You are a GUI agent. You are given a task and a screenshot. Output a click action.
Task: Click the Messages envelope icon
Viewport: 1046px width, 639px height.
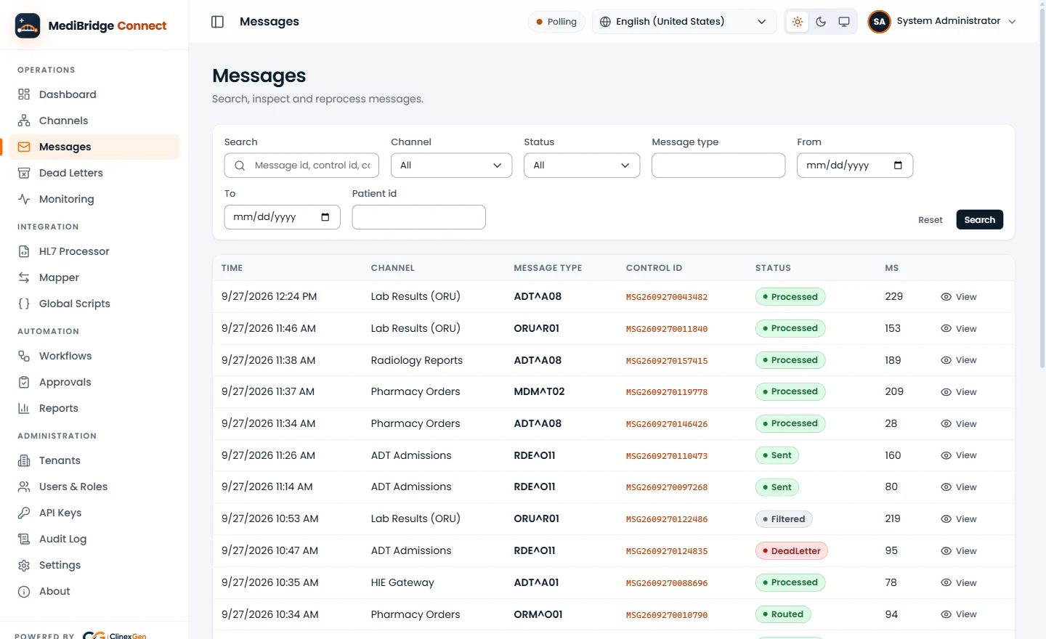[24, 147]
